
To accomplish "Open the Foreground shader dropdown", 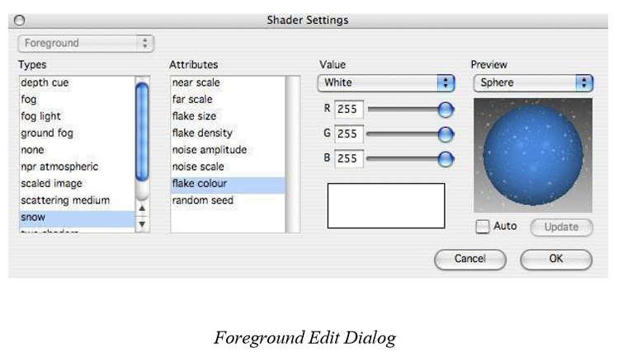I will coord(86,43).
